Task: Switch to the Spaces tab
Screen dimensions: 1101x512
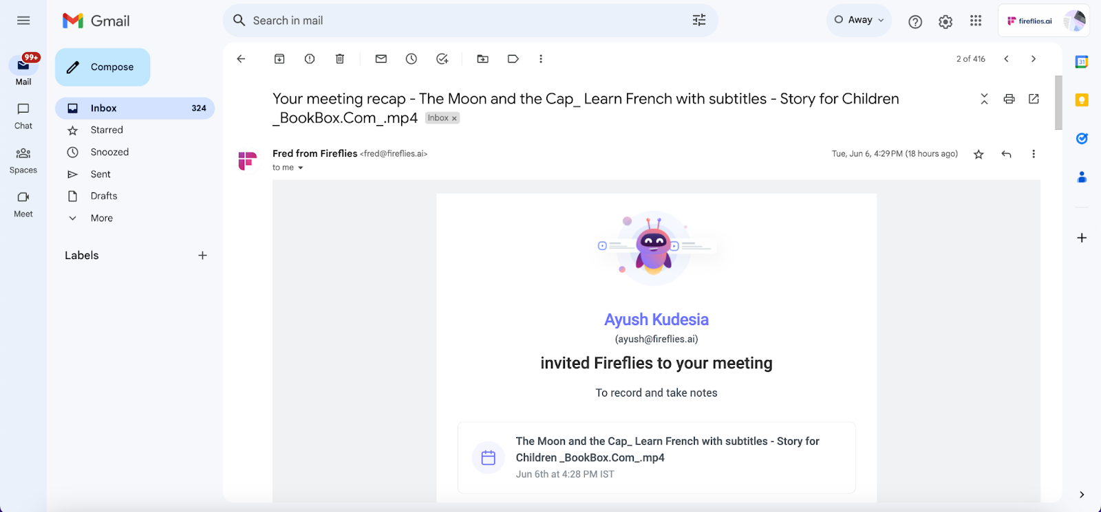Action: (23, 160)
